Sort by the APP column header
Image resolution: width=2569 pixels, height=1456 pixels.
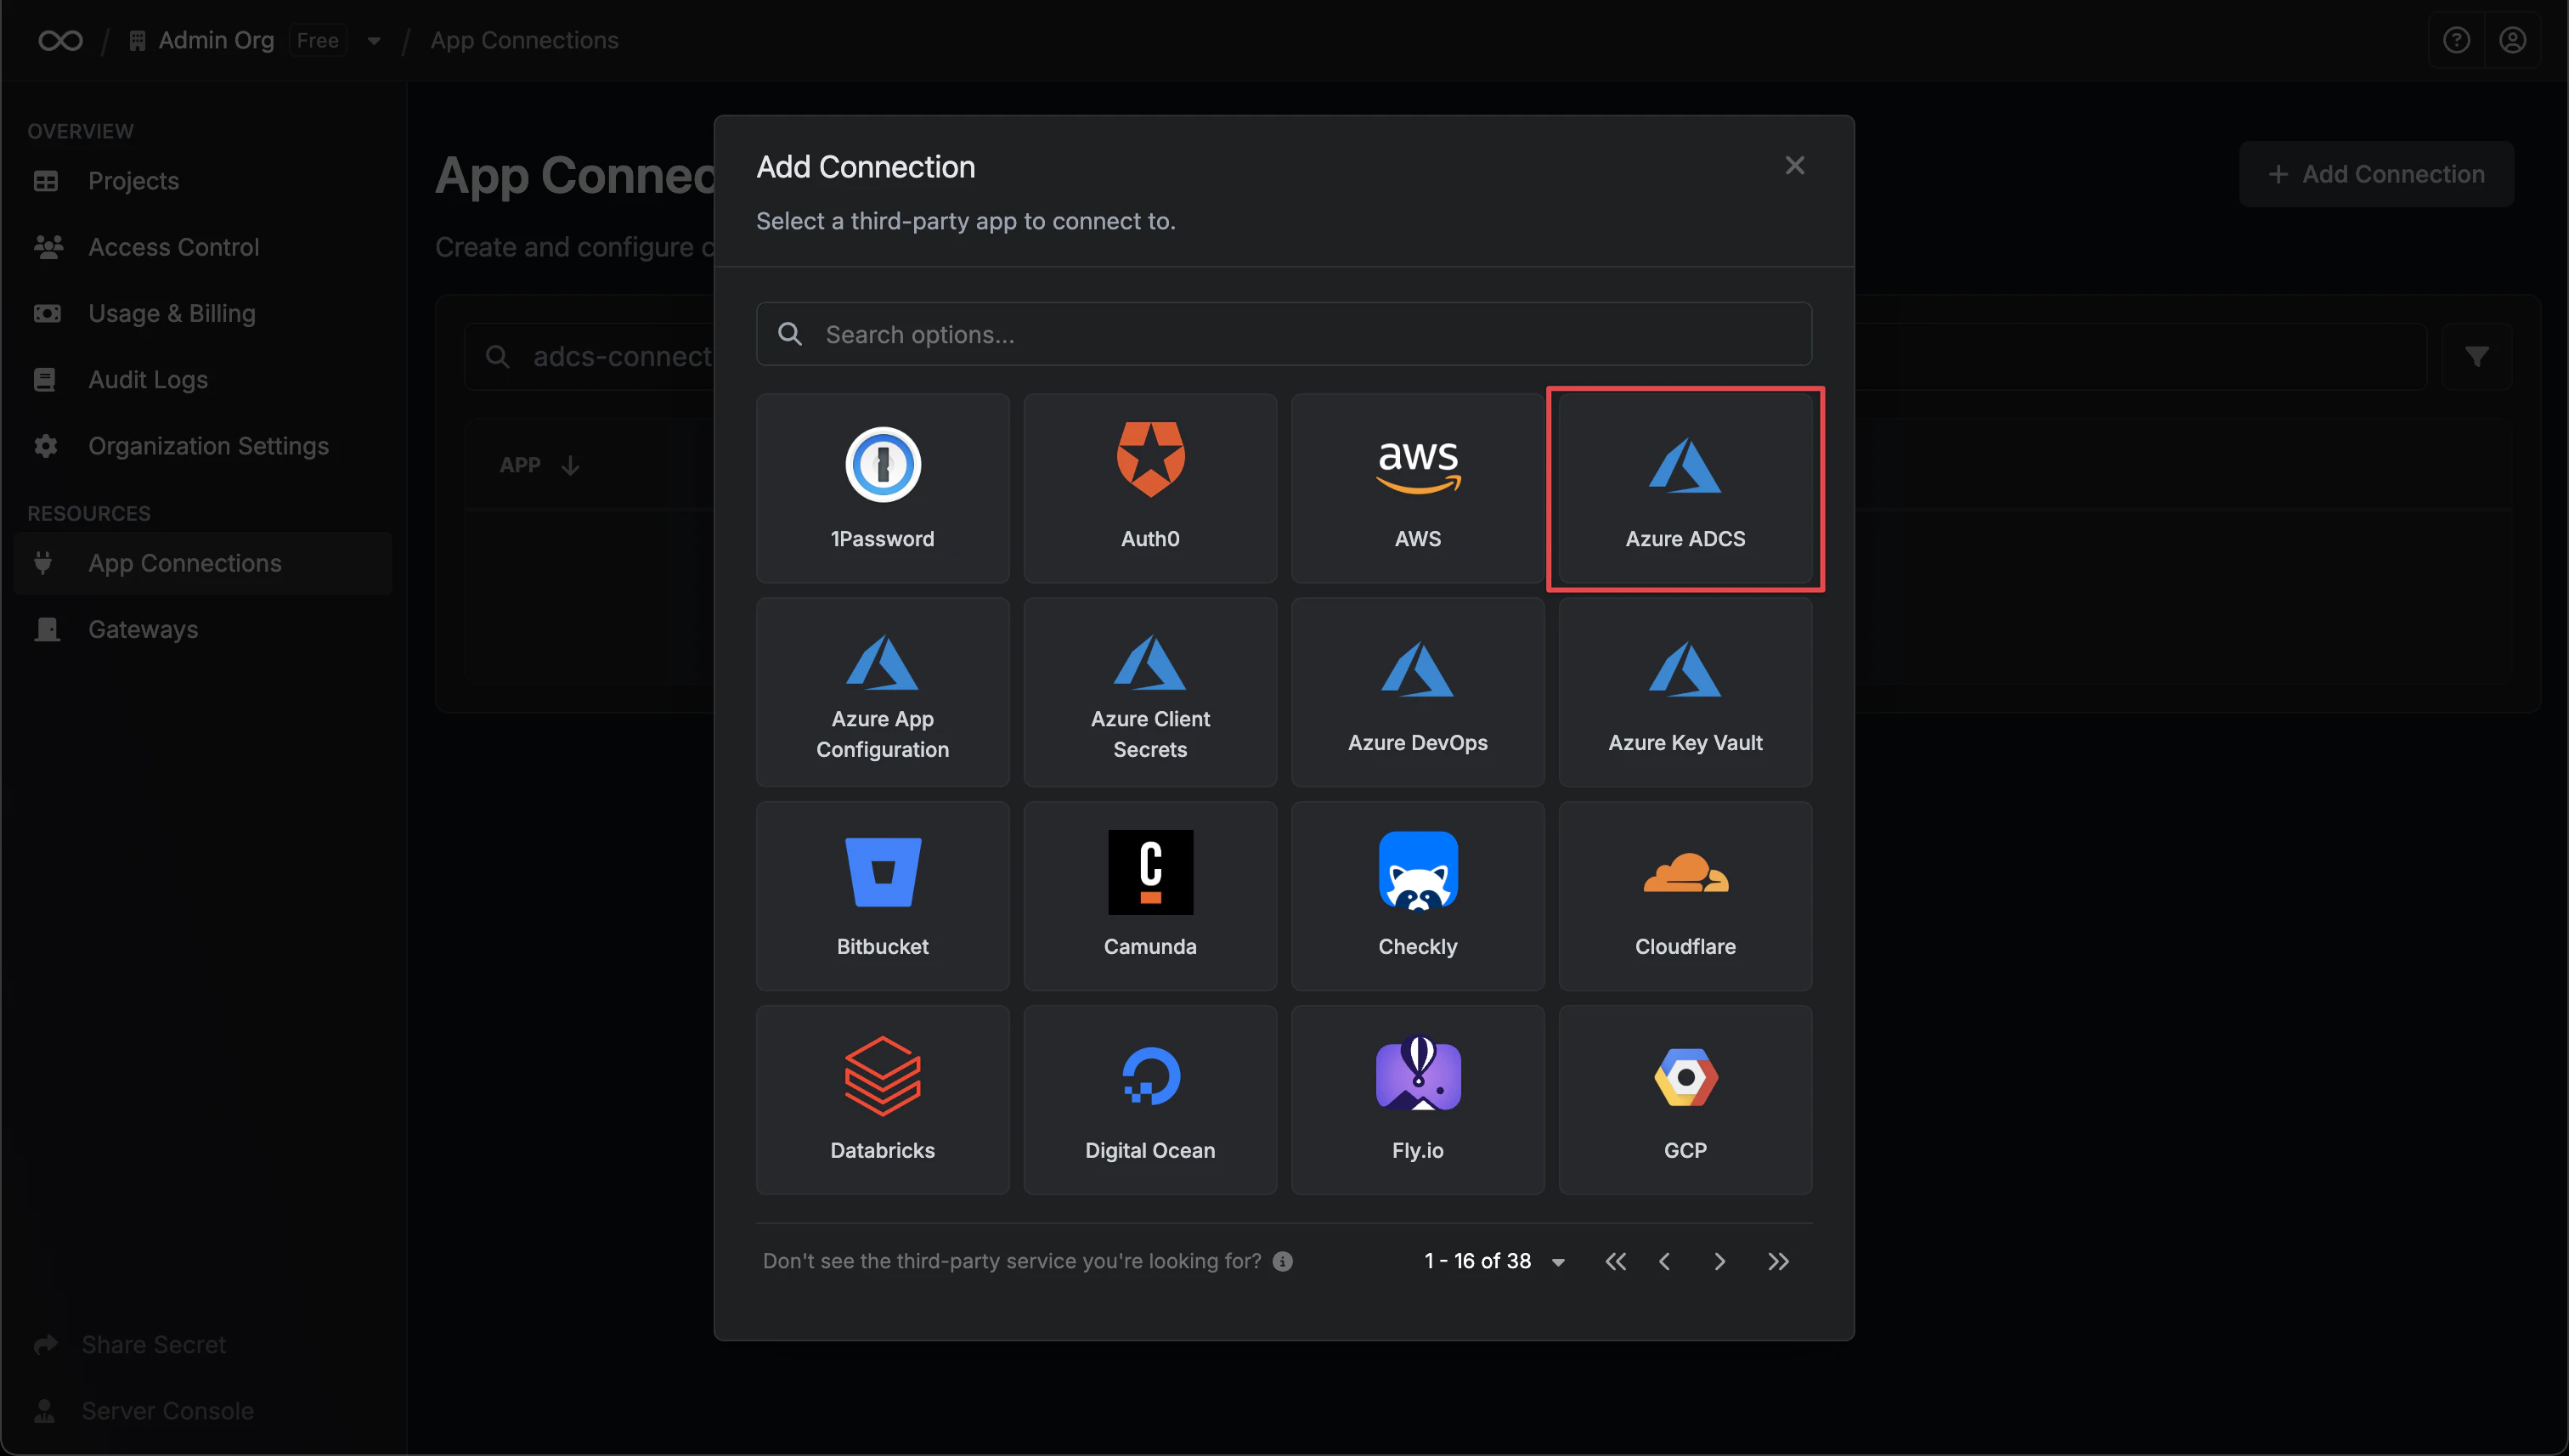click(539, 465)
